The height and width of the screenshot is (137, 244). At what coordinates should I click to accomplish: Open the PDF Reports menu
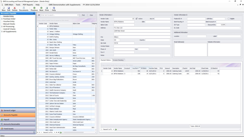pos(28,5)
